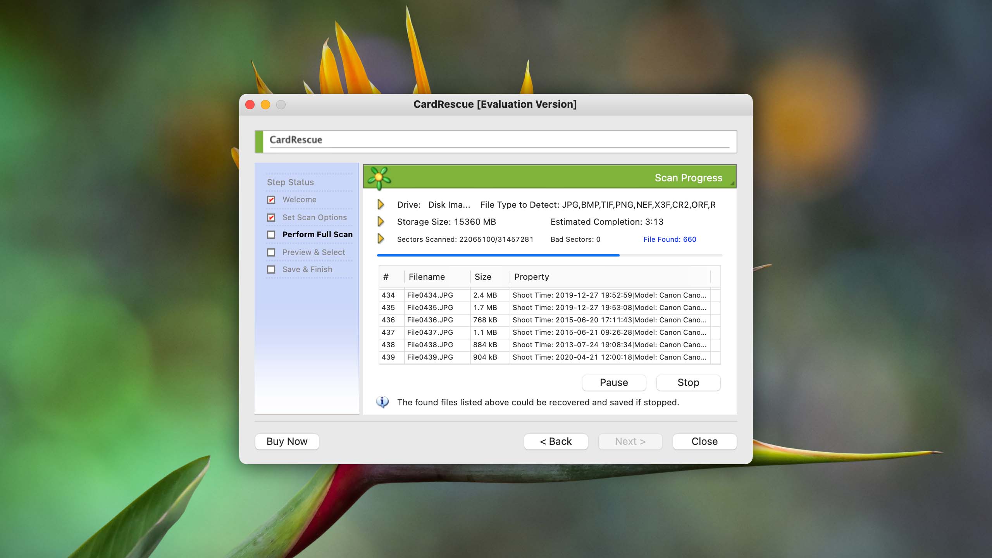Screen dimensions: 992x558
Task: Select row File0436.JPG
Action: tap(549, 320)
